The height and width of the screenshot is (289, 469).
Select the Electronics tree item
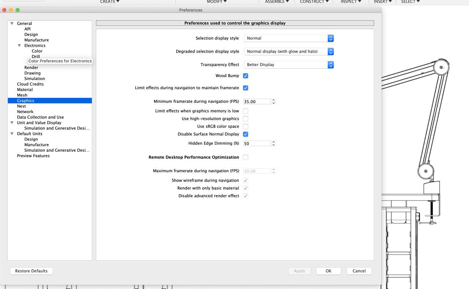[35, 46]
